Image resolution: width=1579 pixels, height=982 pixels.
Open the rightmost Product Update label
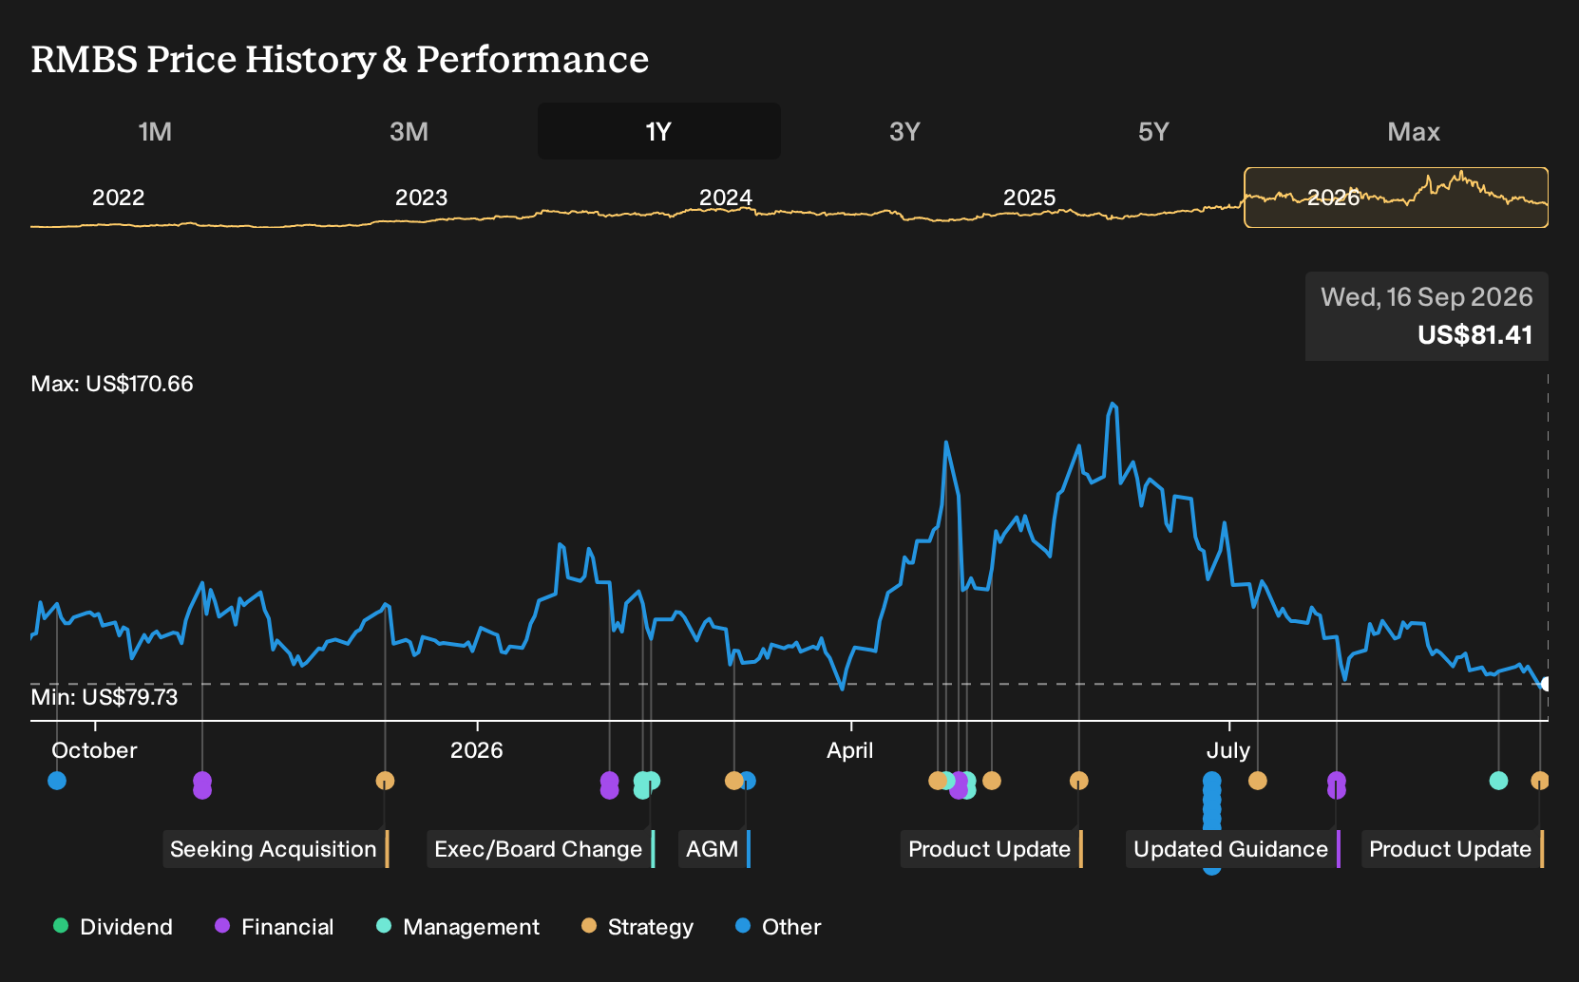tap(1453, 849)
